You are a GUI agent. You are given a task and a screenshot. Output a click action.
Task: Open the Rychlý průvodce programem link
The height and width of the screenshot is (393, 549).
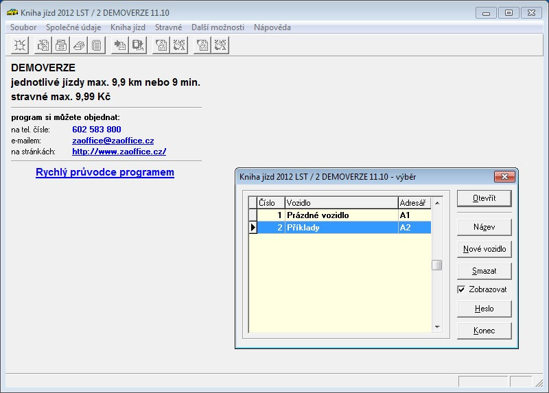(105, 172)
